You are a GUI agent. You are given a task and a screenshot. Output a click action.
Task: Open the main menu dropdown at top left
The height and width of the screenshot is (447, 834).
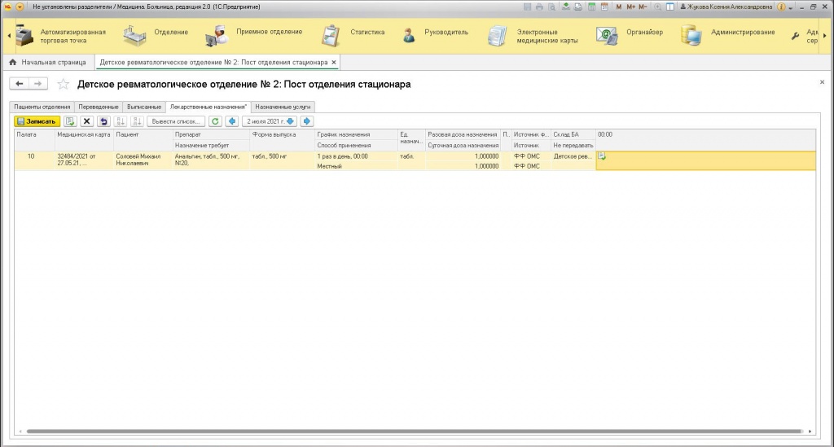[x=20, y=7]
